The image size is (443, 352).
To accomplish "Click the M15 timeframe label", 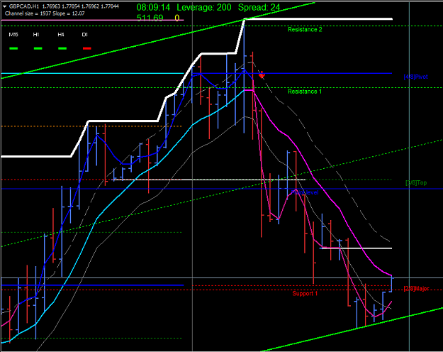I will (13, 35).
